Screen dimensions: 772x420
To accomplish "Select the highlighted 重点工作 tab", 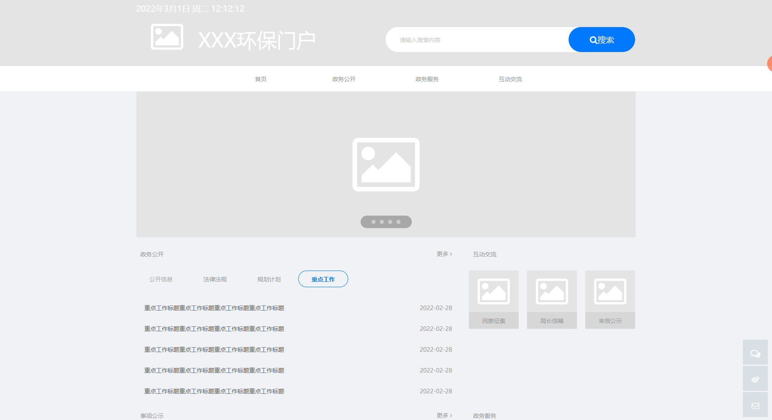I will click(323, 279).
